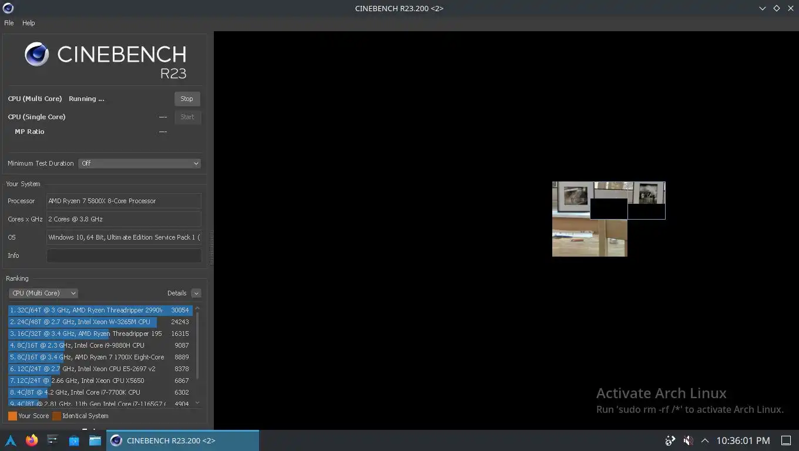This screenshot has width=799, height=451.
Task: Click the show desktop icon
Action: tap(786, 440)
